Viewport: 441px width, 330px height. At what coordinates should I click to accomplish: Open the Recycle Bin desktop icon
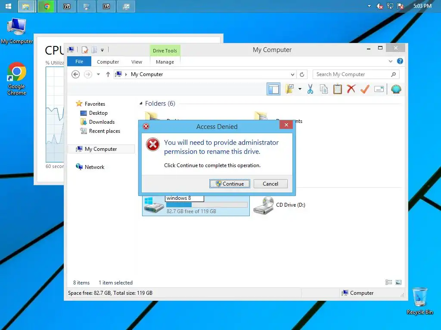coord(419,301)
